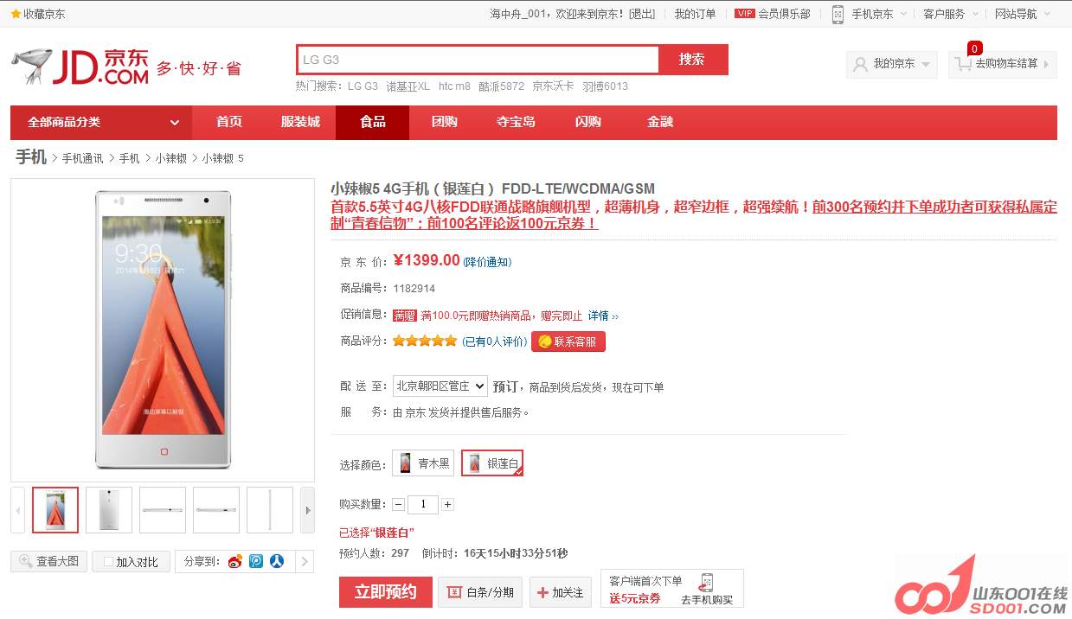The image size is (1072, 619).
Task: Click hot search term htc m8
Action: click(x=455, y=86)
